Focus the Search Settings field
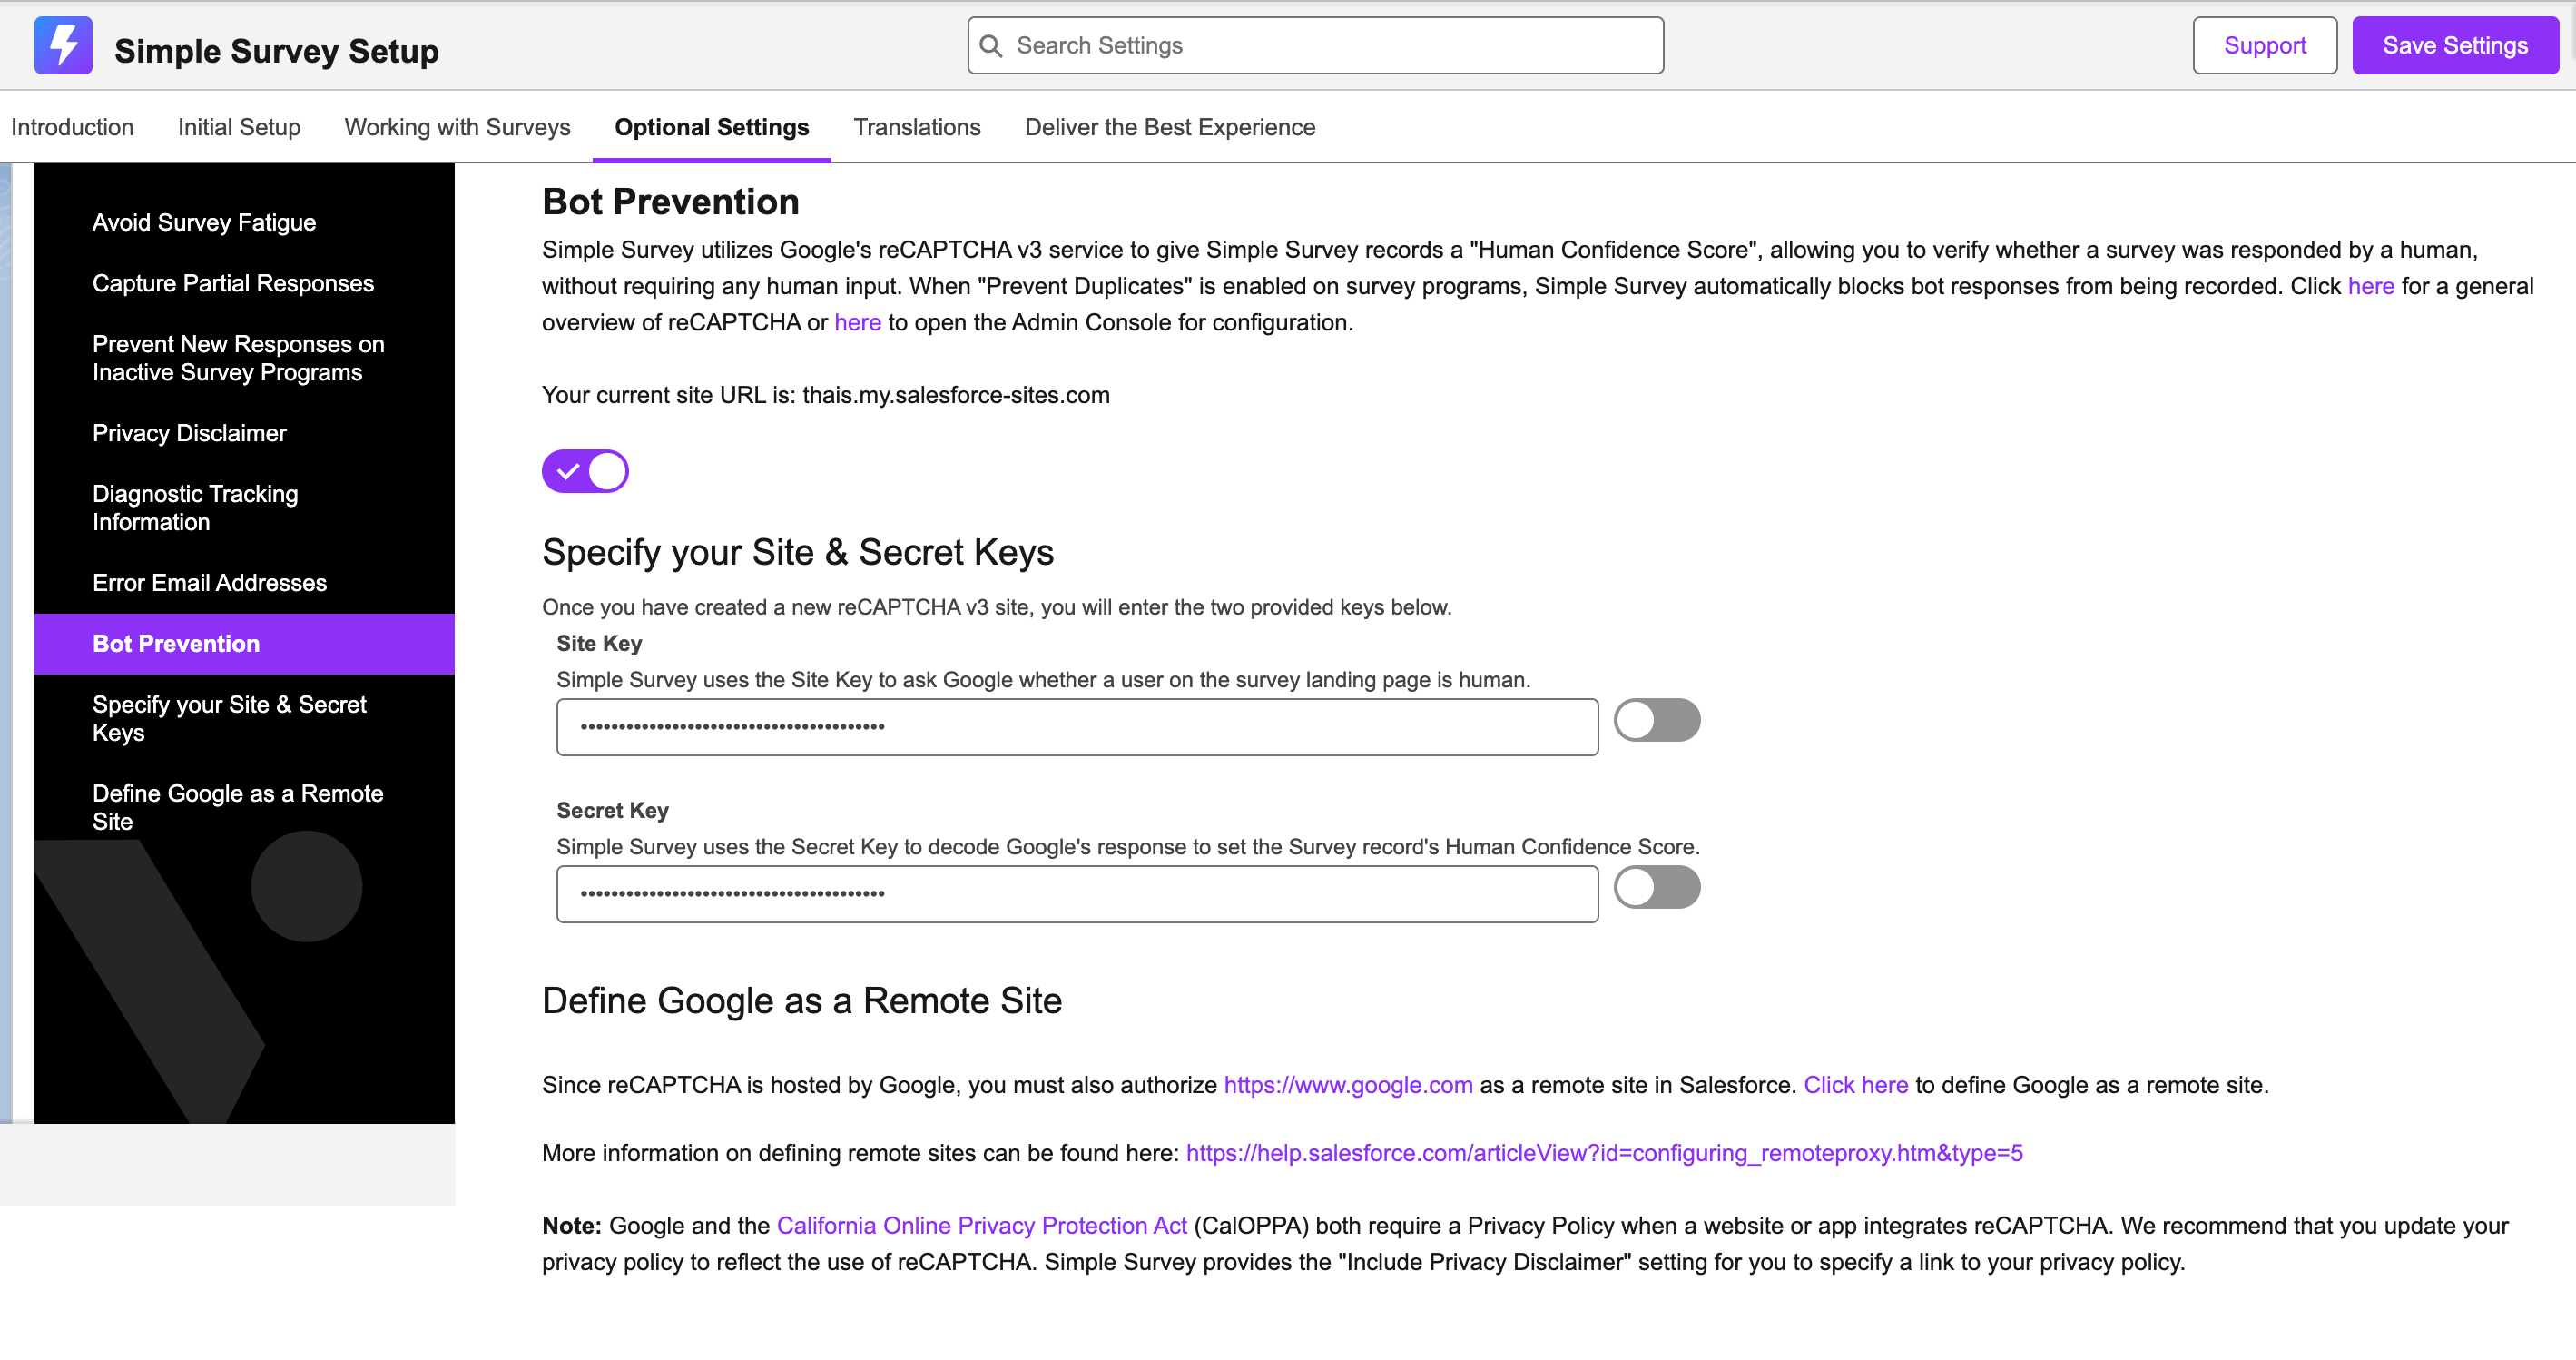The image size is (2576, 1360). 1316,46
